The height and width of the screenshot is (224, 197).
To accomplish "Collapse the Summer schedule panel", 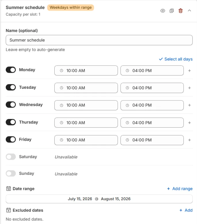I will click(x=189, y=10).
